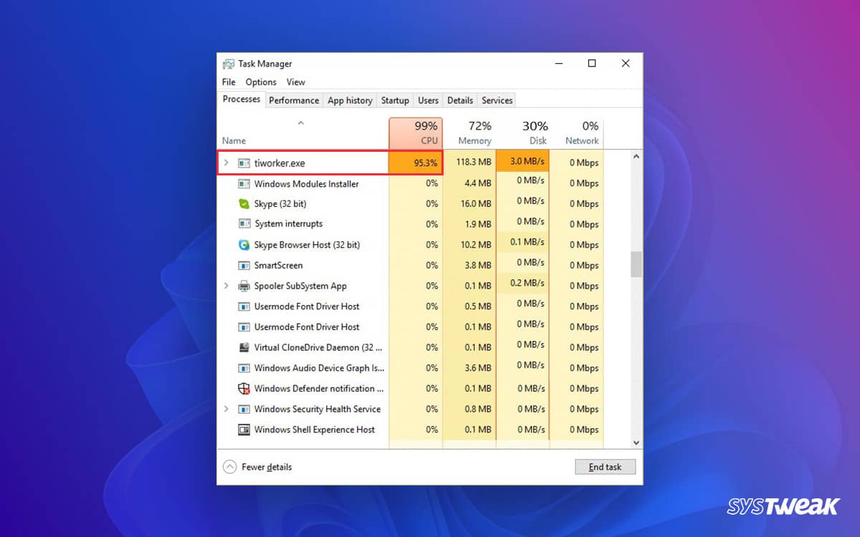The height and width of the screenshot is (537, 860).
Task: Click the Virtual CloneDrive Daemon icon
Action: pyautogui.click(x=244, y=347)
